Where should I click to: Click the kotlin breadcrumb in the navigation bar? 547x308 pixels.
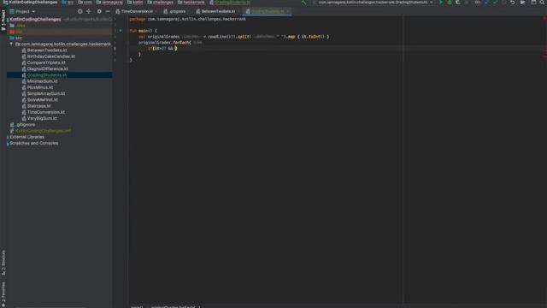tap(135, 3)
